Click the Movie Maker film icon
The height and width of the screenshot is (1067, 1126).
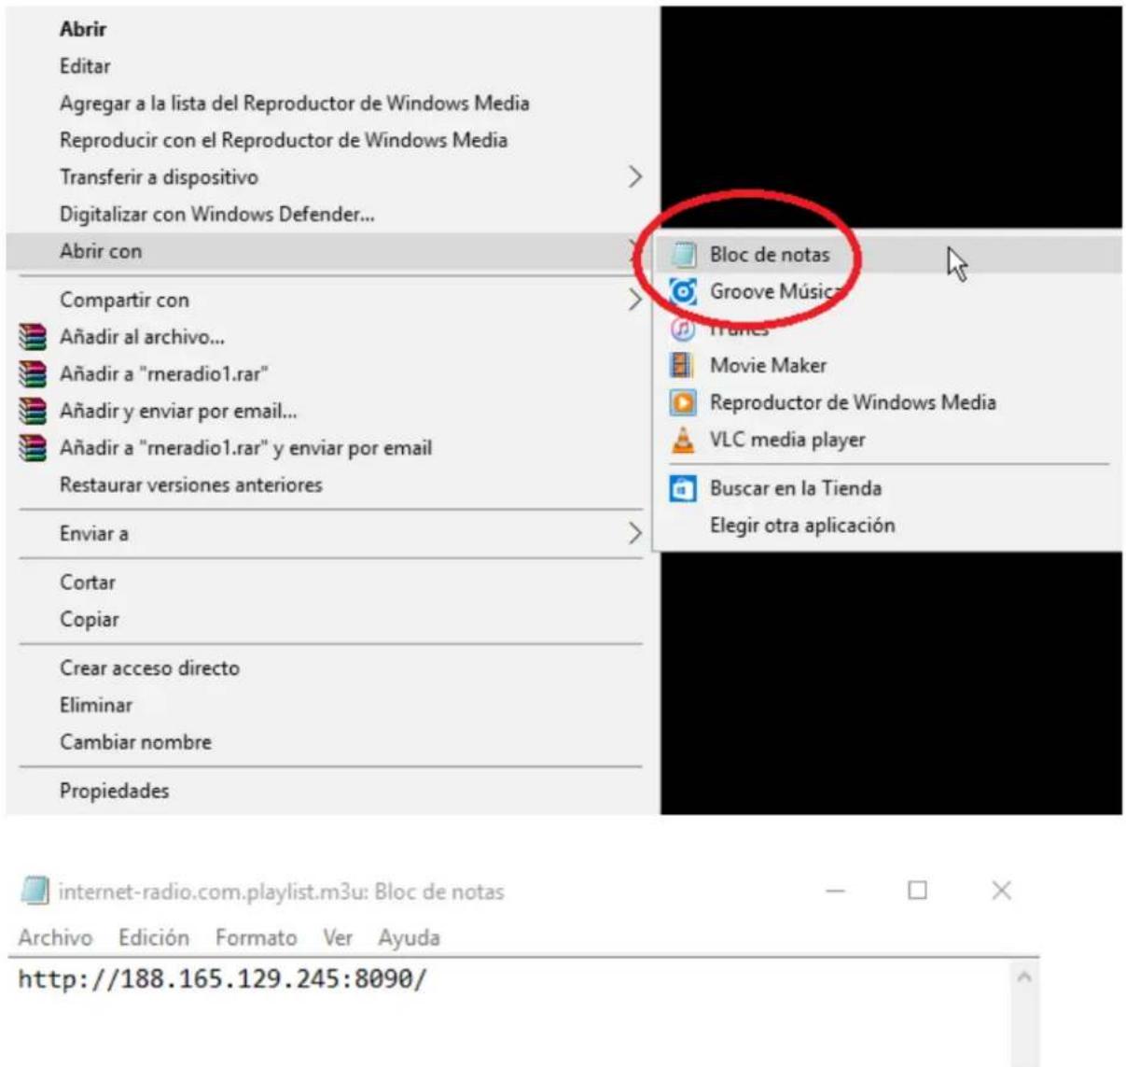[683, 365]
